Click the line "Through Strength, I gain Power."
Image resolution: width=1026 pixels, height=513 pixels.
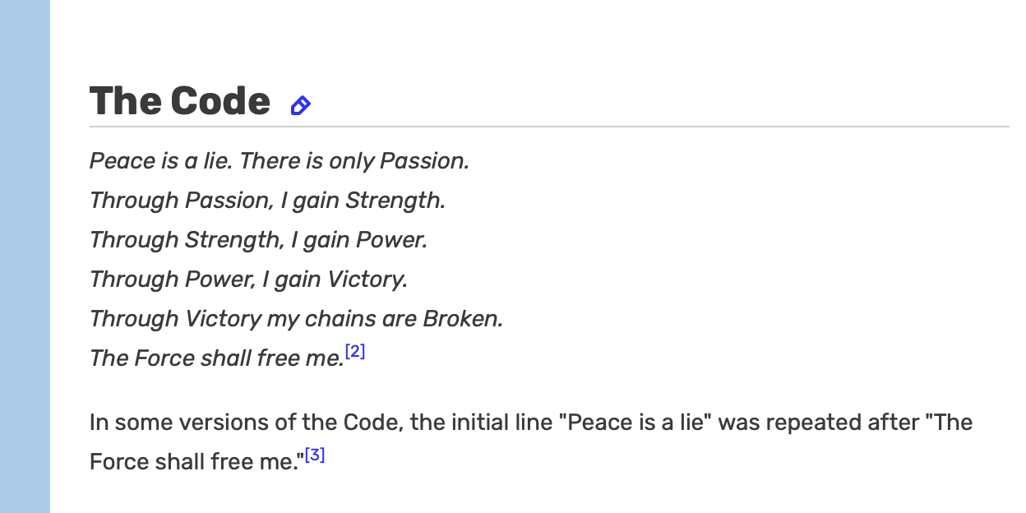pos(259,240)
